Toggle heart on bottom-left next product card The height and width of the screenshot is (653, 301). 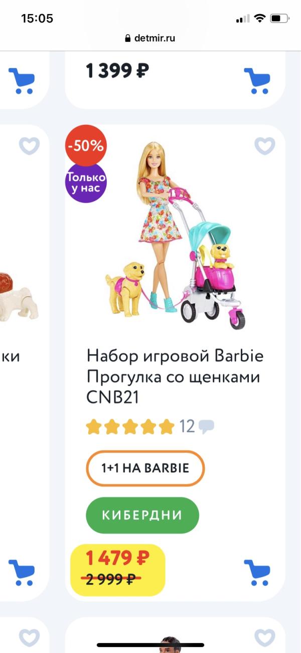(x=29, y=638)
